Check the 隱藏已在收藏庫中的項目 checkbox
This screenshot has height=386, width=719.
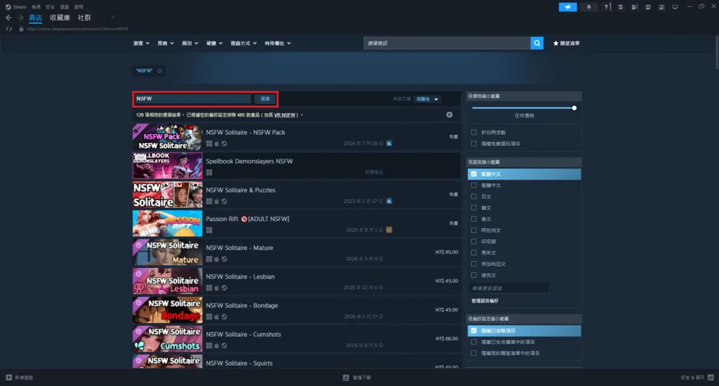coord(474,342)
